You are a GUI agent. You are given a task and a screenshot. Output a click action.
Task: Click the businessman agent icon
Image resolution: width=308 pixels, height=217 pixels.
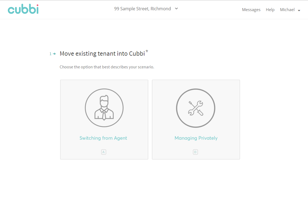click(104, 108)
